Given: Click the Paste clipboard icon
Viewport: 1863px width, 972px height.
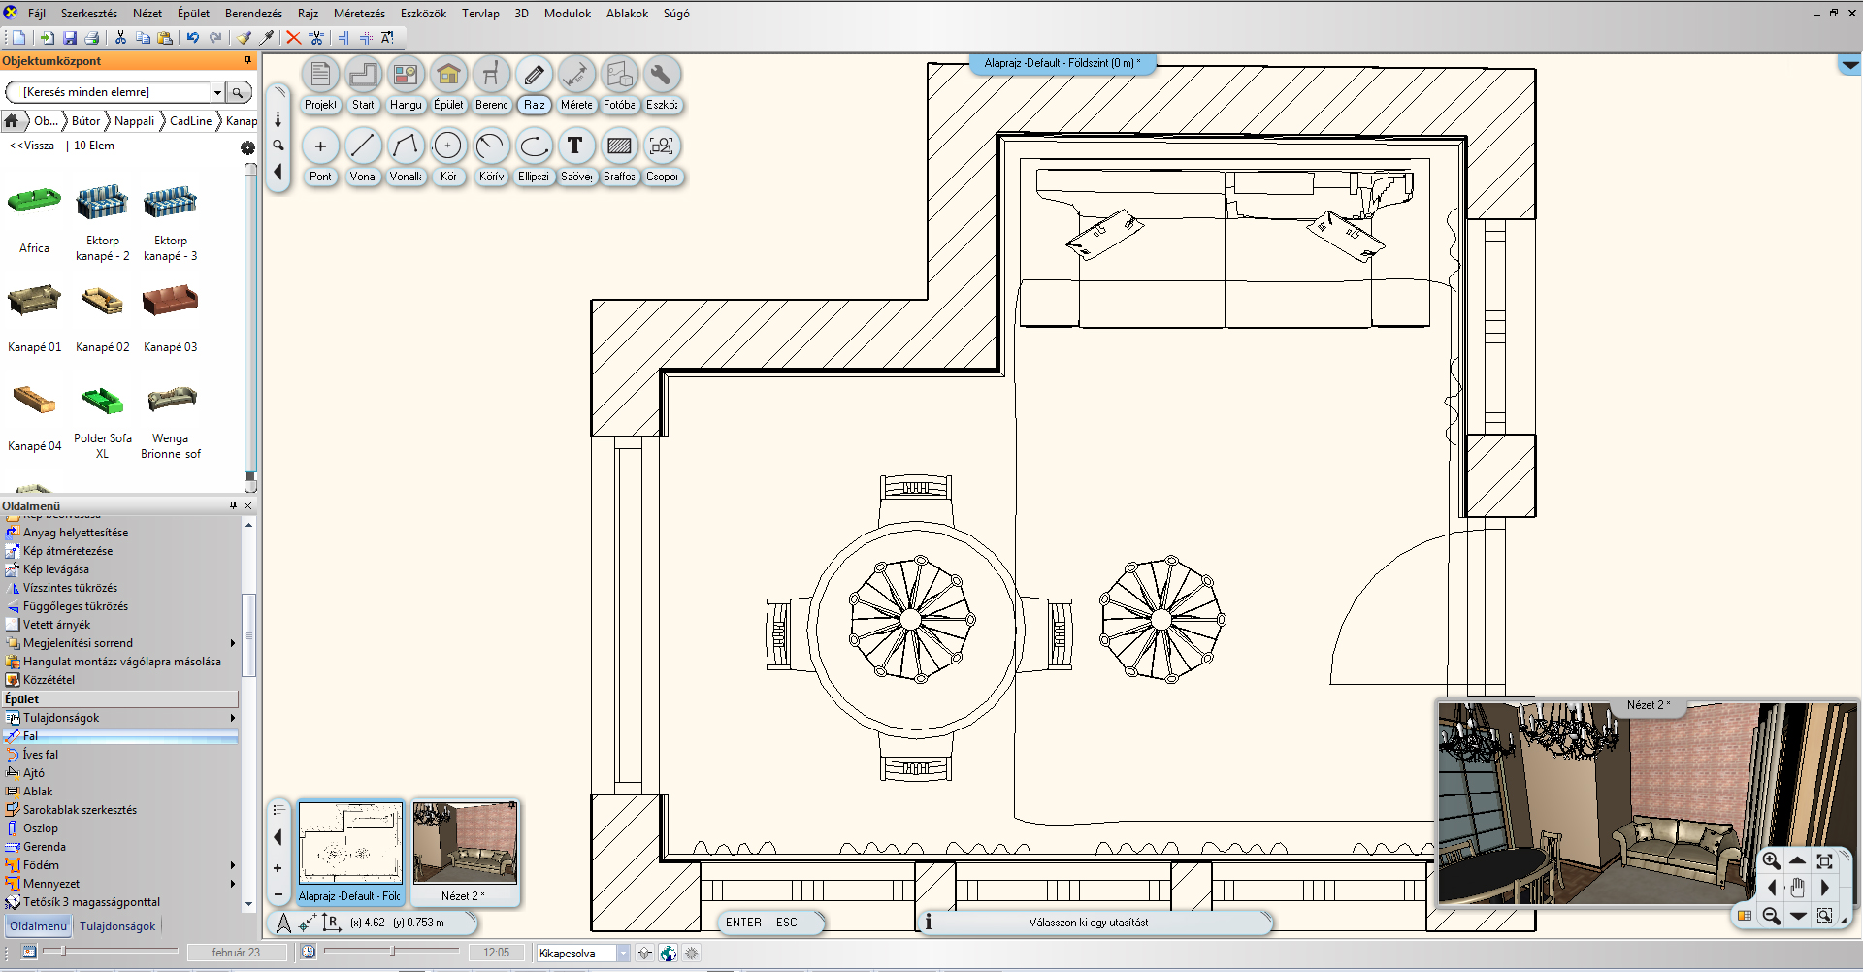Looking at the screenshot, I should (x=165, y=38).
